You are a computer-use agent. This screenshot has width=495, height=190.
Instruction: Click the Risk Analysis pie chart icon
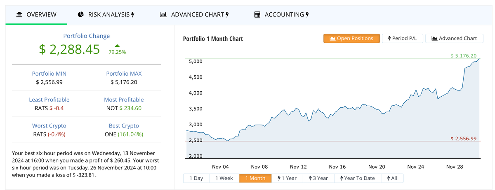81,14
